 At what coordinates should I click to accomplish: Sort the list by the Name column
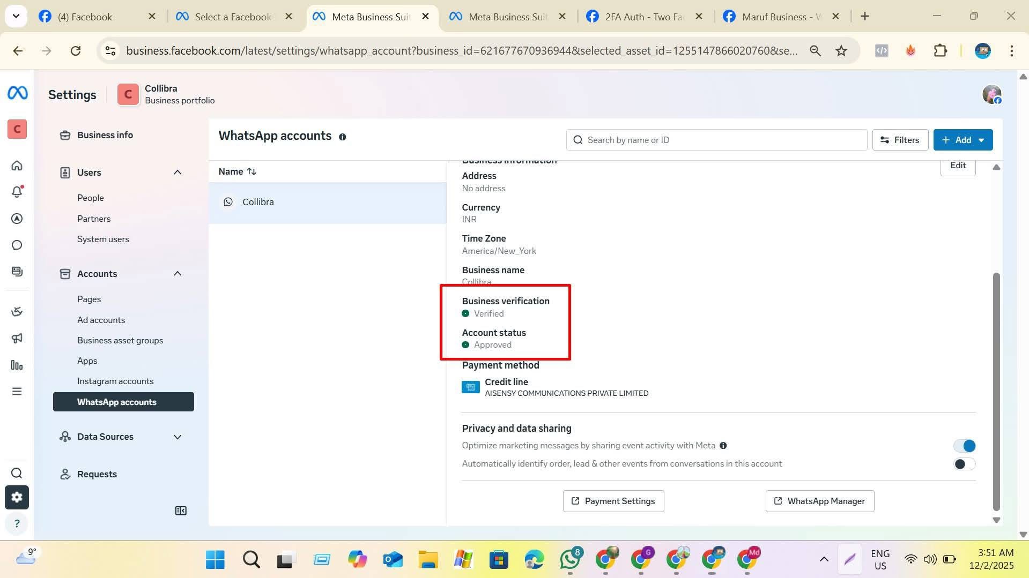point(238,171)
